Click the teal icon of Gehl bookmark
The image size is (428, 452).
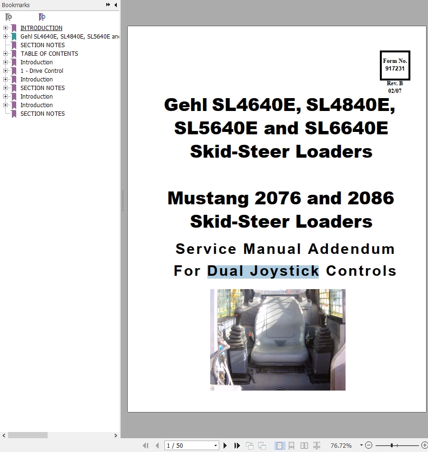(x=14, y=37)
